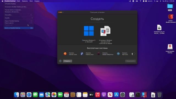Select master-disable.command file on desktop
Screen dimensions: 176x99
[x=170, y=18]
